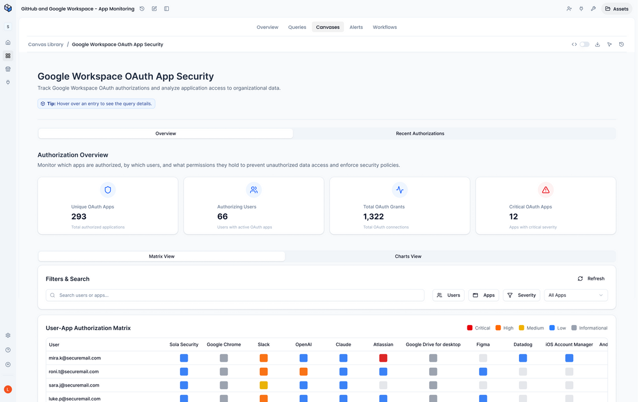Open the Canvas Library breadcrumb link
The width and height of the screenshot is (638, 402).
coord(45,44)
